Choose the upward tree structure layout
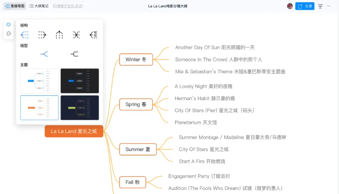This screenshot has width=339, height=194. pos(59,35)
